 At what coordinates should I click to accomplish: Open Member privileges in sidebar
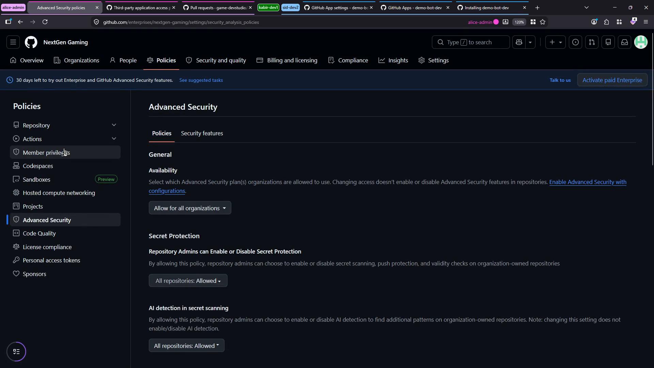tap(65, 152)
